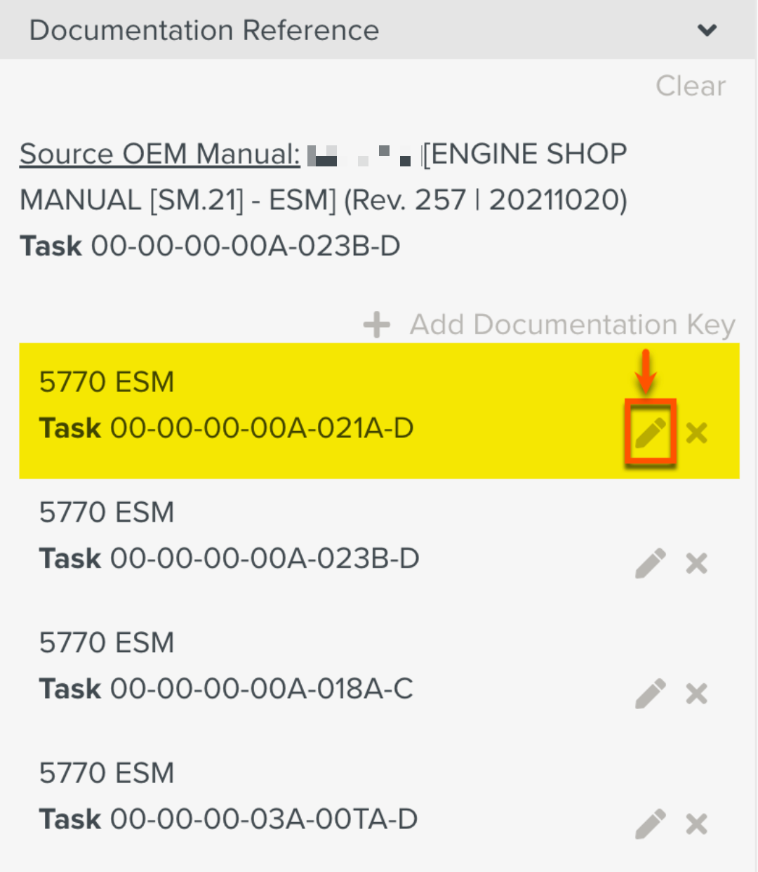Click the Documentation Reference header title
The width and height of the screenshot is (758, 872).
pos(204,30)
